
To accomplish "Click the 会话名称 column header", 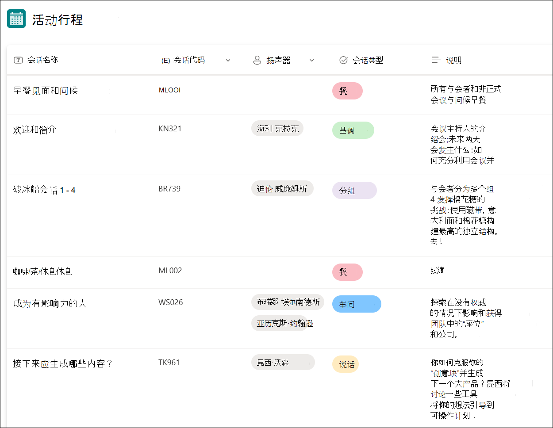I will click(43, 60).
